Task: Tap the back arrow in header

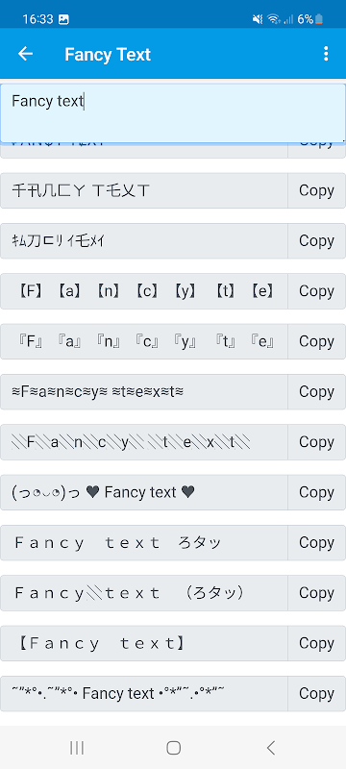Action: [25, 54]
